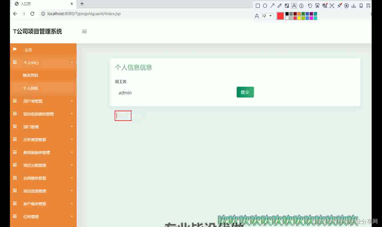Click the screen record circle icon

pyautogui.click(x=347, y=6)
